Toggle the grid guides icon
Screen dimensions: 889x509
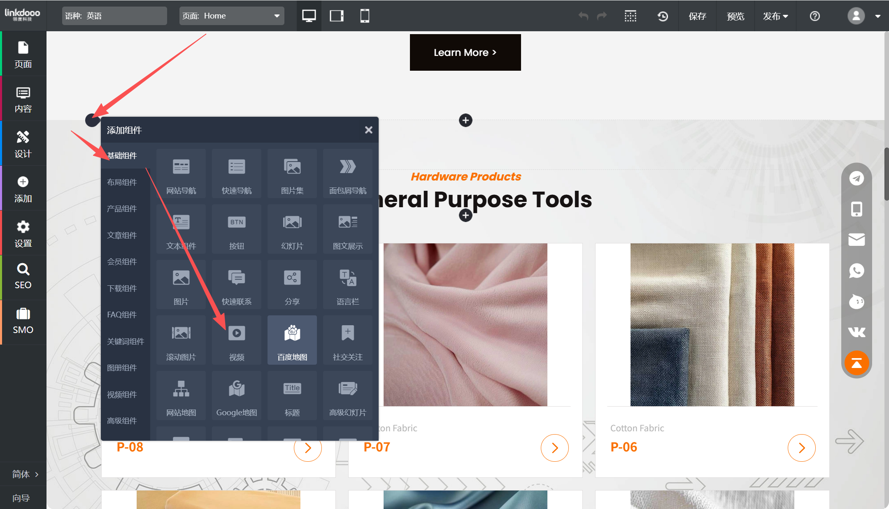(x=630, y=16)
